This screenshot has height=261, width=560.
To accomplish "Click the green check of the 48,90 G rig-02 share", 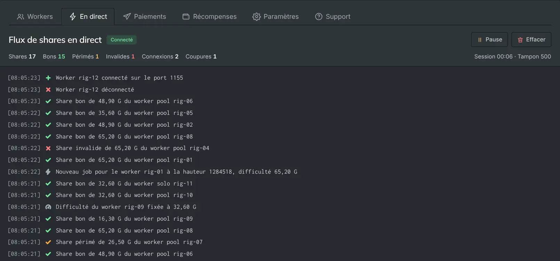I will 48,125.
